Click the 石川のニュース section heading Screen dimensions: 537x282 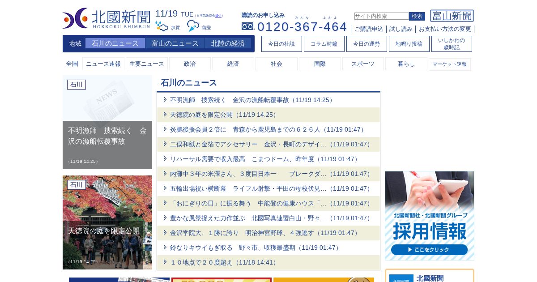click(189, 83)
